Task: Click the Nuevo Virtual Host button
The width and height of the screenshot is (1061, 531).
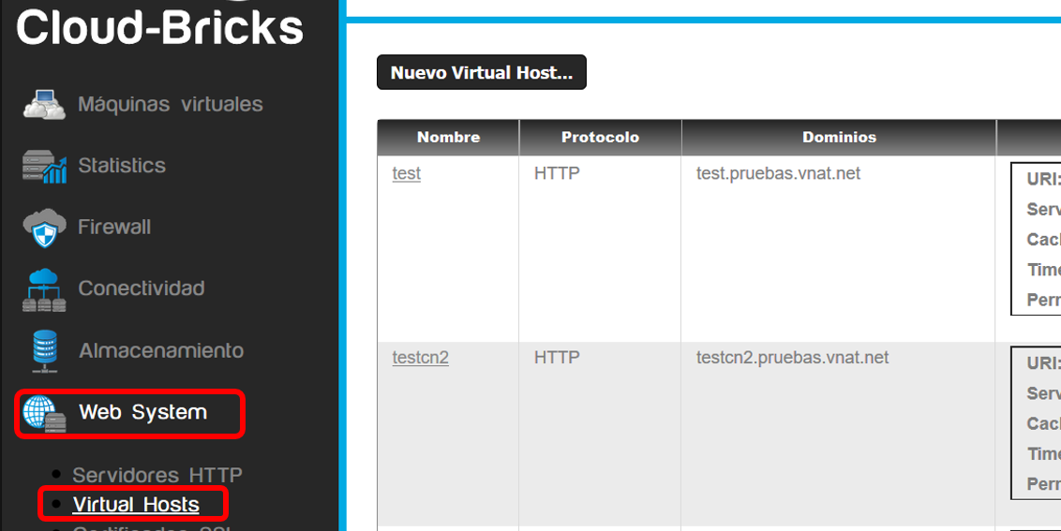Action: point(482,72)
